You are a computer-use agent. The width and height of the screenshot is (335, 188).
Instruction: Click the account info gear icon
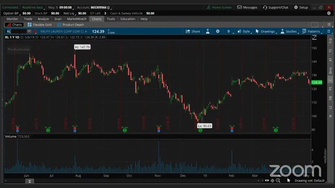tap(329, 13)
